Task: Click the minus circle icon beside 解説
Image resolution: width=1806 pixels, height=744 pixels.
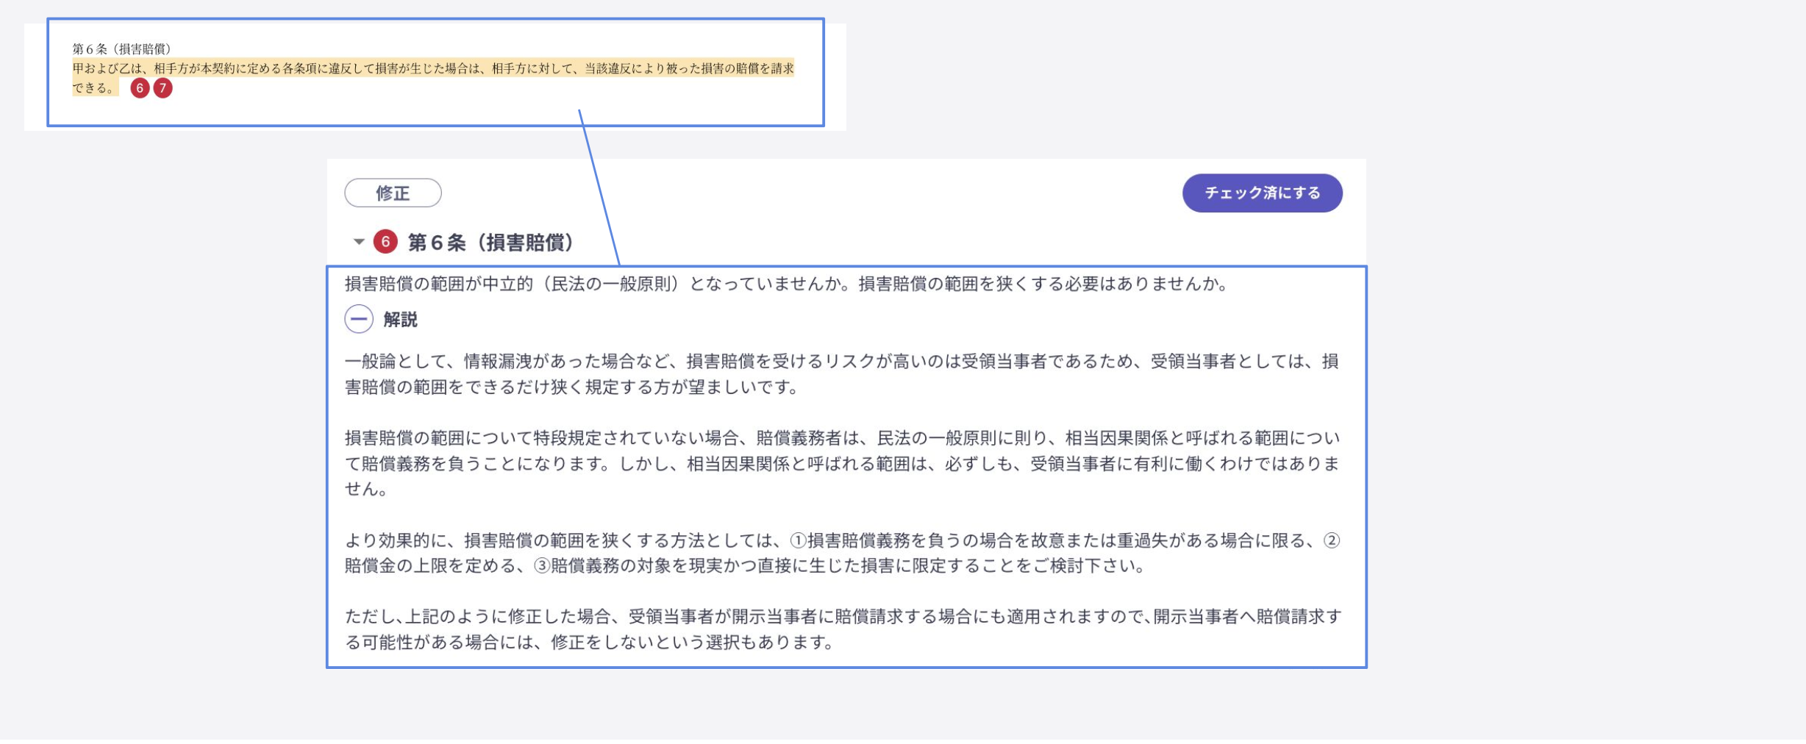Action: tap(360, 320)
